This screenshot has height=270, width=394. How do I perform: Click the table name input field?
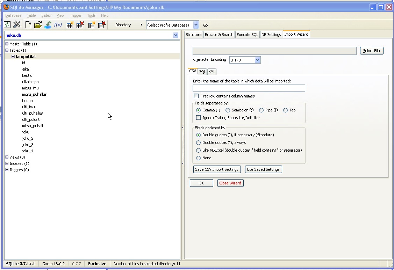click(x=249, y=88)
